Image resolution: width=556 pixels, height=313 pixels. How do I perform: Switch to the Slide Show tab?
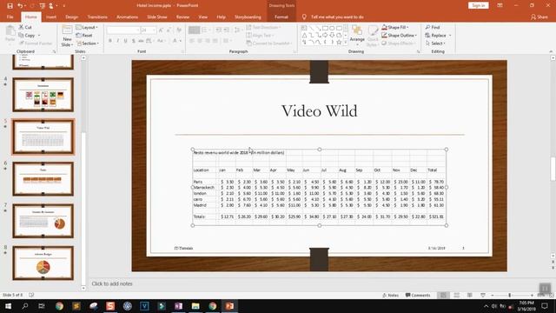coord(157,17)
